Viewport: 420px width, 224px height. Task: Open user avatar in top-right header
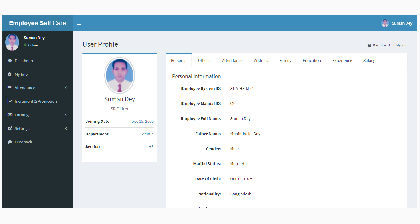click(385, 23)
